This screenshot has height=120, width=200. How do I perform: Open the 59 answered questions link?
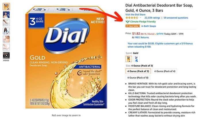coord(176,18)
